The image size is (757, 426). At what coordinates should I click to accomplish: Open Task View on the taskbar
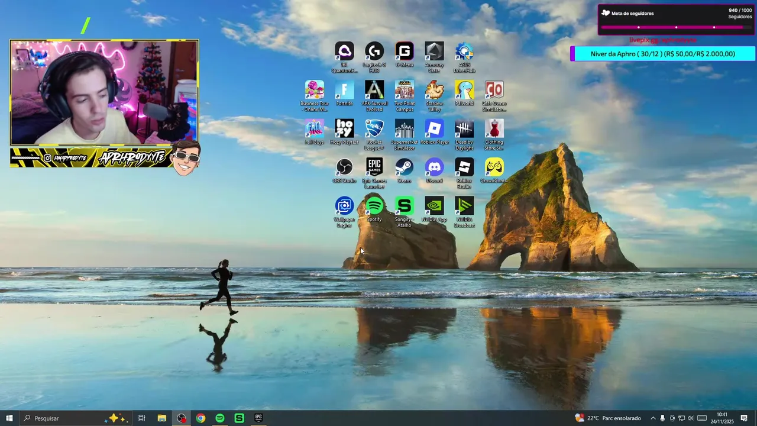(x=142, y=418)
